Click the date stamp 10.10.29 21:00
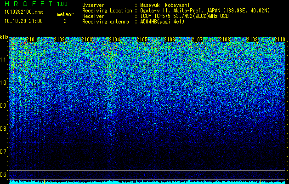 (23, 21)
